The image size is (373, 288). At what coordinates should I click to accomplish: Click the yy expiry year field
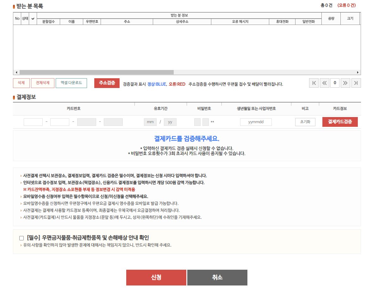(x=170, y=122)
